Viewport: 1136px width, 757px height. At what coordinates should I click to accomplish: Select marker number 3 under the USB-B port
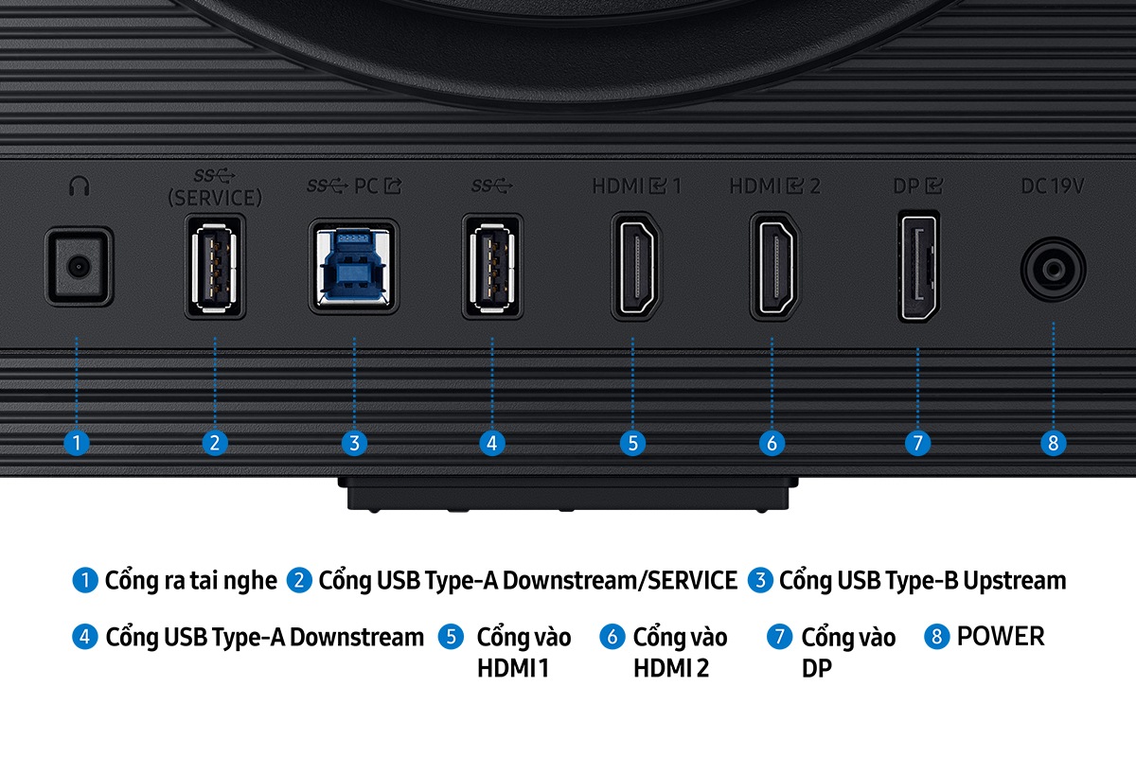tap(354, 442)
